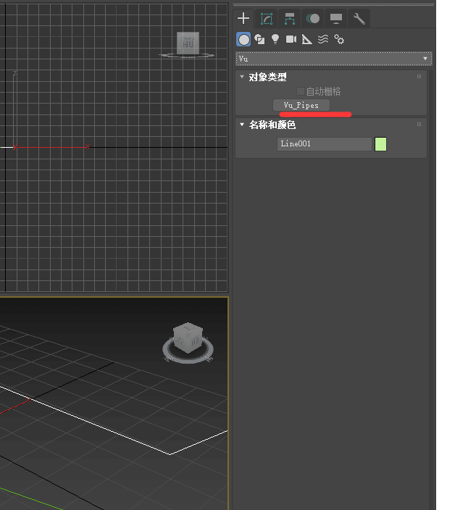
Task: Select the Geometry category icon
Action: pos(244,39)
